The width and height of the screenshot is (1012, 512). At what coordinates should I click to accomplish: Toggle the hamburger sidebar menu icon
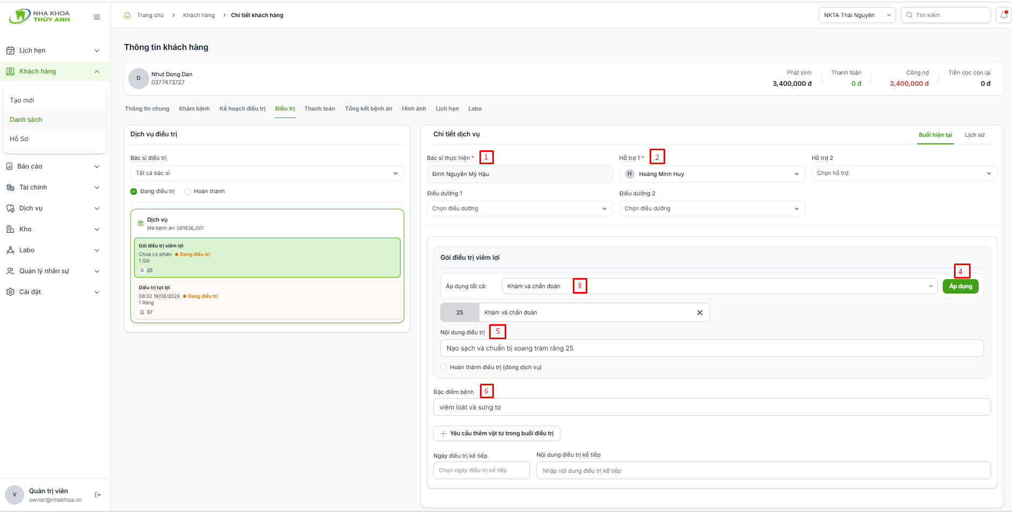pos(97,17)
